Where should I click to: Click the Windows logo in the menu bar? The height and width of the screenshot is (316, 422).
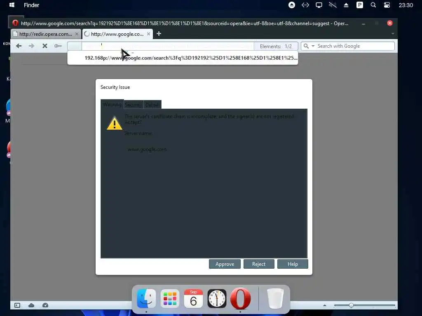12,5
